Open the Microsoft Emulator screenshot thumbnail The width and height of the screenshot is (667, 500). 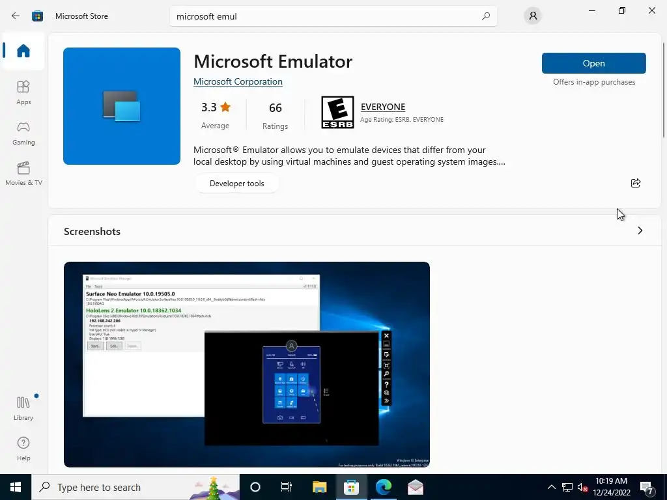coord(247,365)
